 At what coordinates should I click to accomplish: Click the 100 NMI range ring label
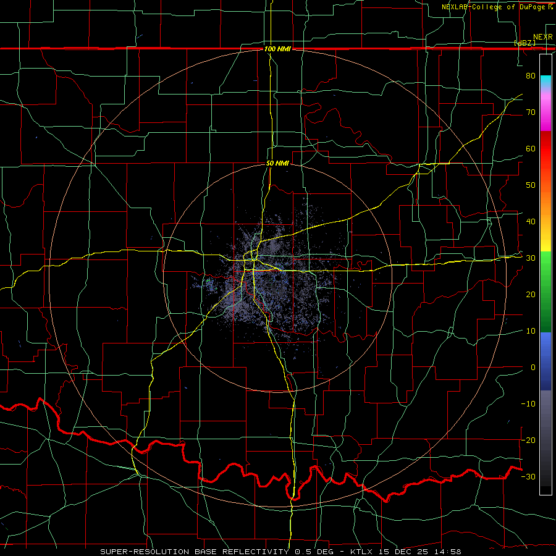[277, 49]
